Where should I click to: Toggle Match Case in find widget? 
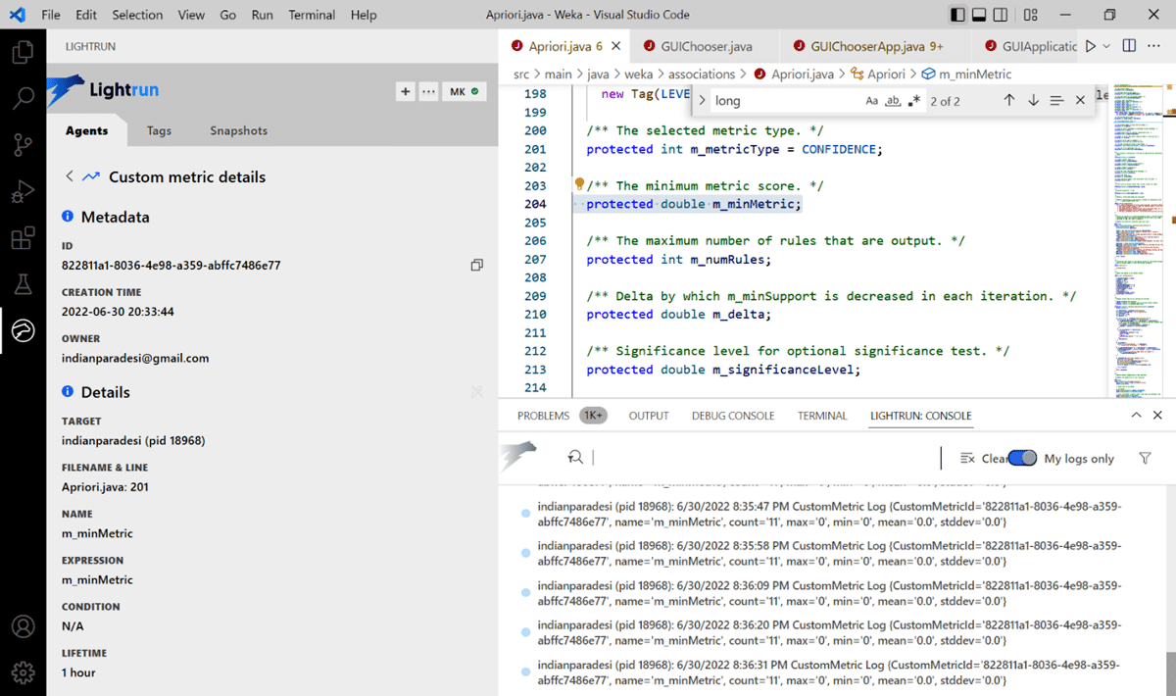point(871,101)
